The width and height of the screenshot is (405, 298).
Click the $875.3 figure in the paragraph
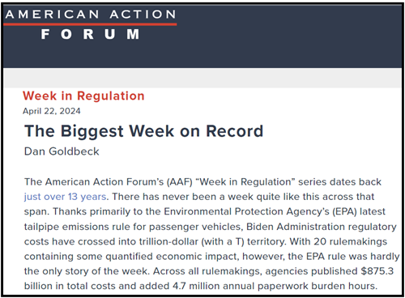click(x=377, y=271)
